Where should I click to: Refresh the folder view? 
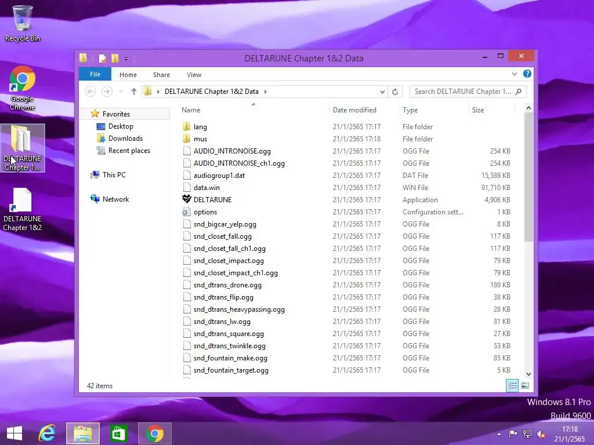tap(394, 92)
